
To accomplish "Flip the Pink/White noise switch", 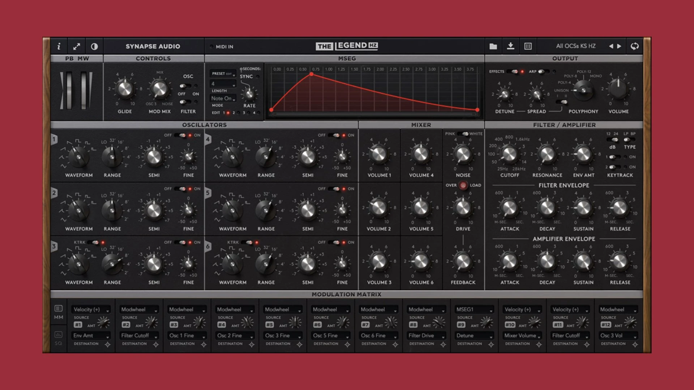I will [463, 134].
